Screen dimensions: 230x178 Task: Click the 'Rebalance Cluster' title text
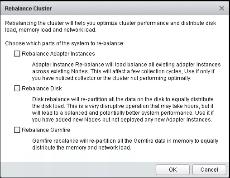pos(28,9)
